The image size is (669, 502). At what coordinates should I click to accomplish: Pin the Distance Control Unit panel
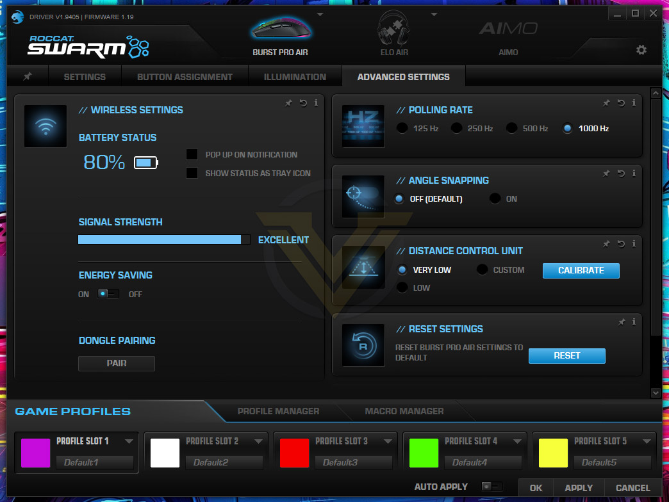606,243
